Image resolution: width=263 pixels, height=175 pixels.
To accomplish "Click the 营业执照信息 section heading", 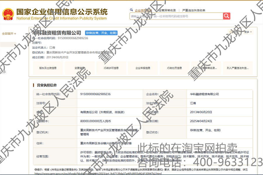I will [47, 85].
